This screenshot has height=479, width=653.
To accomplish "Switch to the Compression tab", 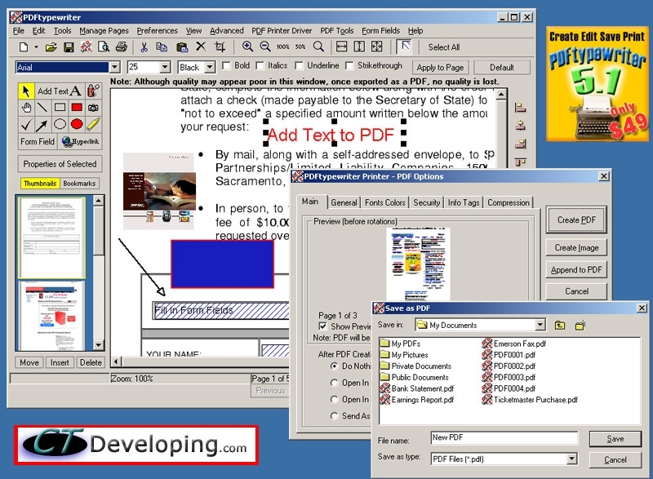I will 509,202.
